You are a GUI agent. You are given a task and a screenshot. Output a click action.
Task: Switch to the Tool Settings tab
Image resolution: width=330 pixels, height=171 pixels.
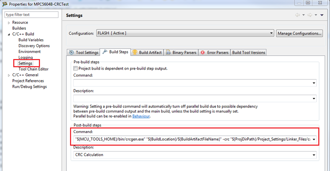coord(84,52)
